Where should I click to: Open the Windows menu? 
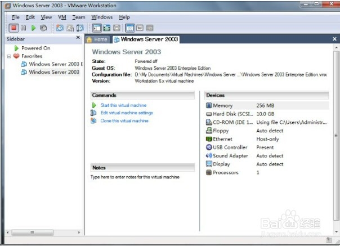pyautogui.click(x=102, y=17)
